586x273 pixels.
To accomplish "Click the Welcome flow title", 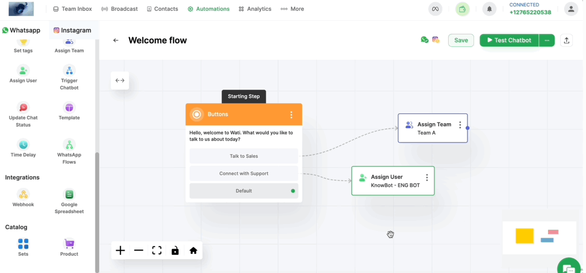I will coord(158,40).
